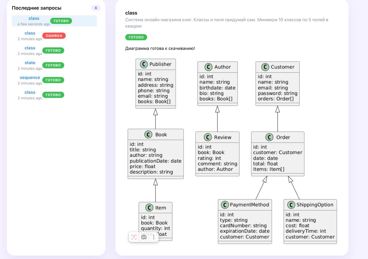This screenshot has width=368, height=259.
Task: Click the request count badge showing 6
Action: 96,8
